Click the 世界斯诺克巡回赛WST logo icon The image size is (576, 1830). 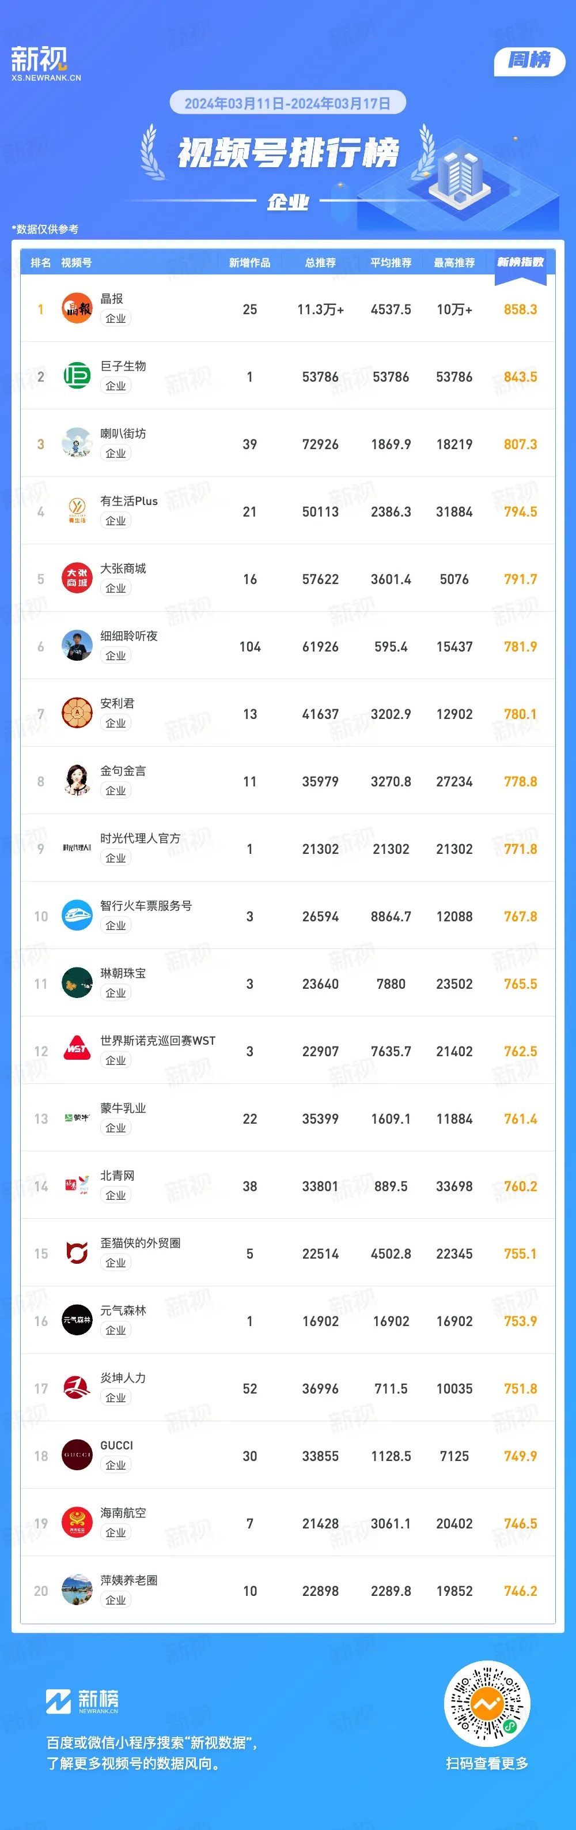pos(77,1050)
